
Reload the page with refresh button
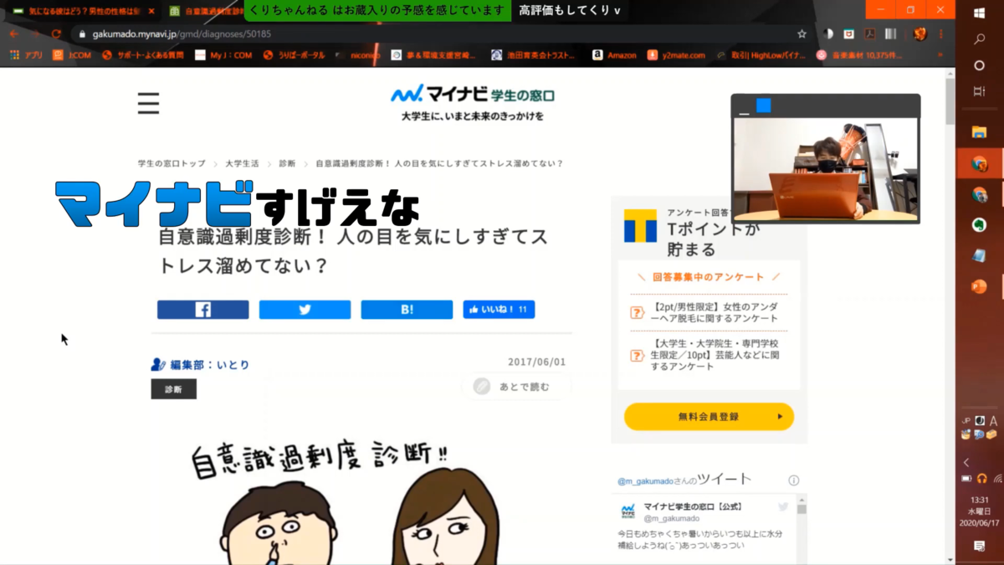pos(56,34)
